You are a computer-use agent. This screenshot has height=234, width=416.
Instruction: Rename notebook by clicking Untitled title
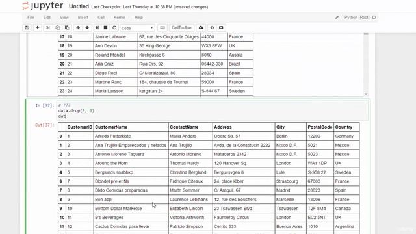click(x=79, y=6)
